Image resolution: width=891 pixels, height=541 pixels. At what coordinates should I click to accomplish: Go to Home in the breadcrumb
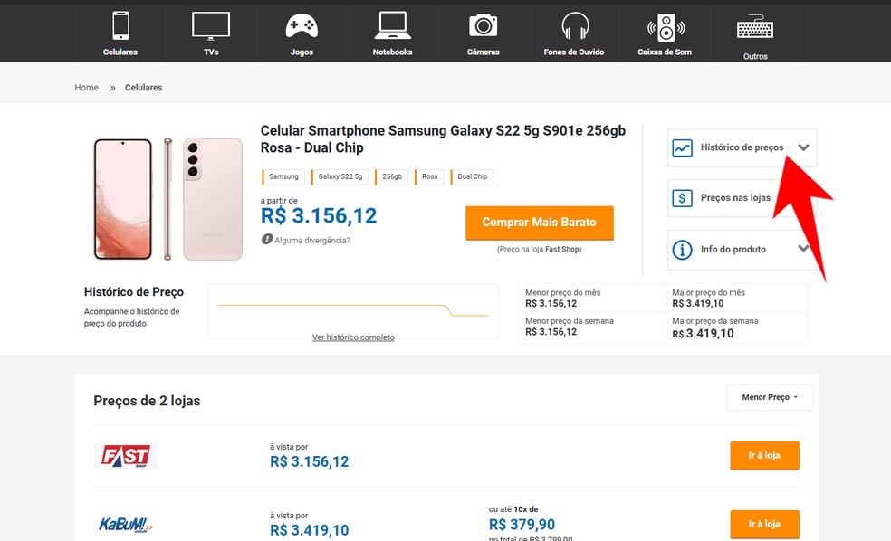coord(87,88)
